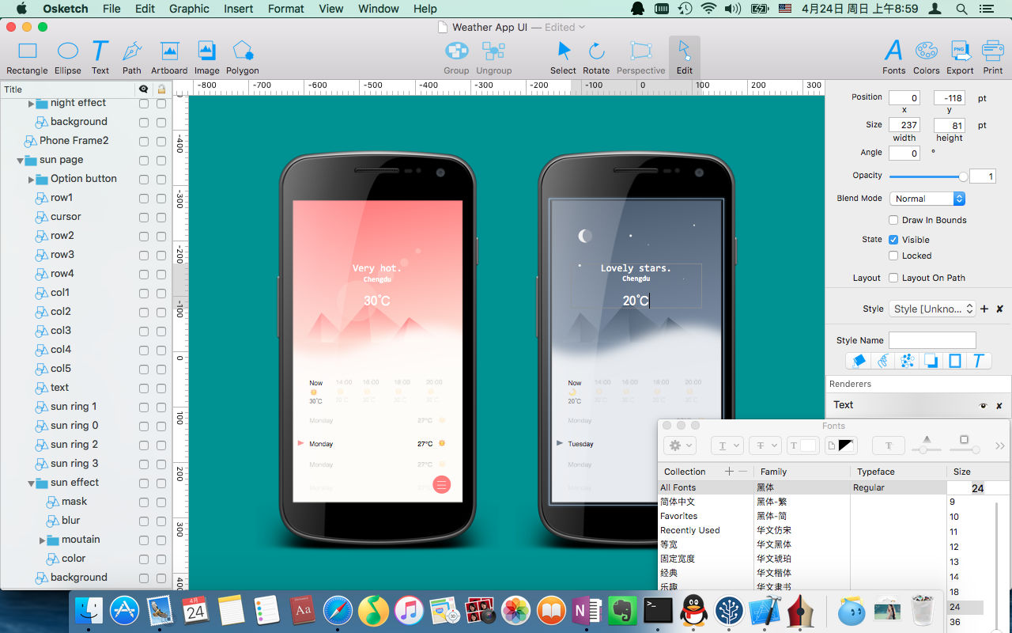
Task: Uncheck the Visible state checkbox
Action: coord(893,240)
